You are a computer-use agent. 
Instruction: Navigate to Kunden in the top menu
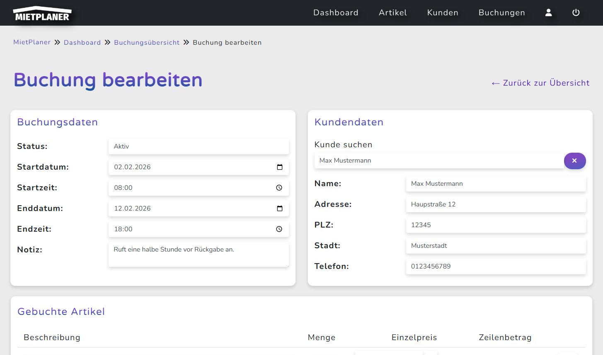[443, 12]
